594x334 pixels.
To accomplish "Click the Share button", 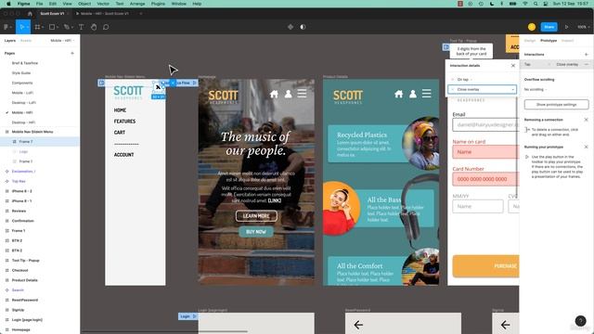I will pyautogui.click(x=549, y=27).
